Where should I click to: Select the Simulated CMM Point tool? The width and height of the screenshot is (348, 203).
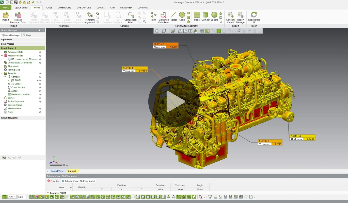click(164, 18)
